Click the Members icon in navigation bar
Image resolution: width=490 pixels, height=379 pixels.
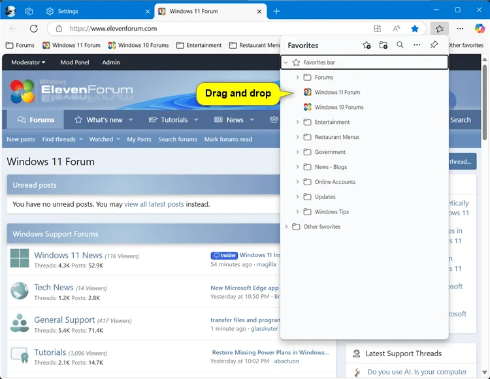coord(274,119)
